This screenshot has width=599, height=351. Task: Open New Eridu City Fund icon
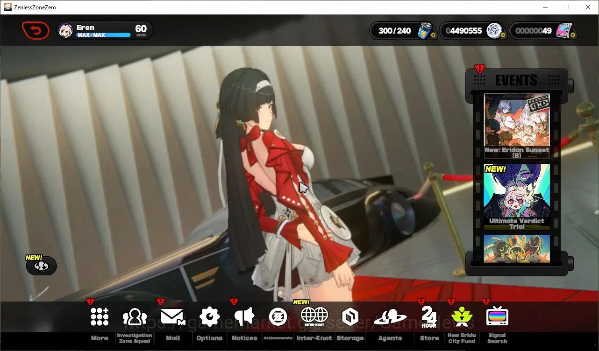tap(462, 317)
